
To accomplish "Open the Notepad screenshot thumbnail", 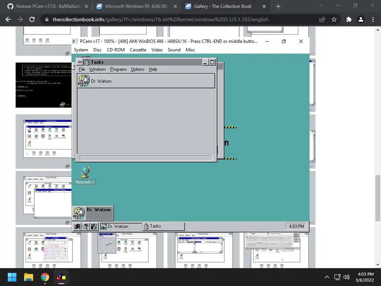I will coord(44,198).
